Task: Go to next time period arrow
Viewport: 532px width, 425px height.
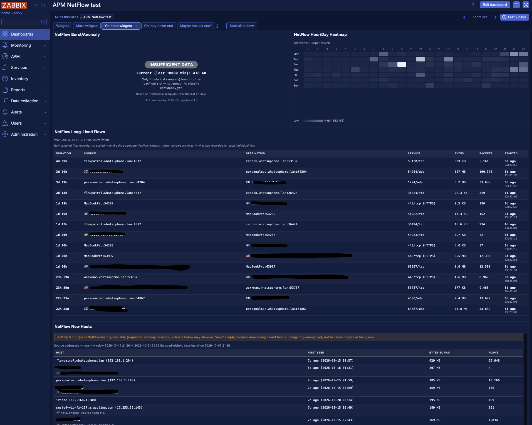Action: (495, 17)
